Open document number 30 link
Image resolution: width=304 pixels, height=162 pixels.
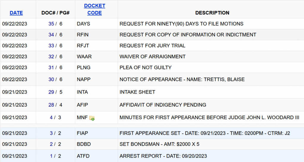tap(51, 79)
